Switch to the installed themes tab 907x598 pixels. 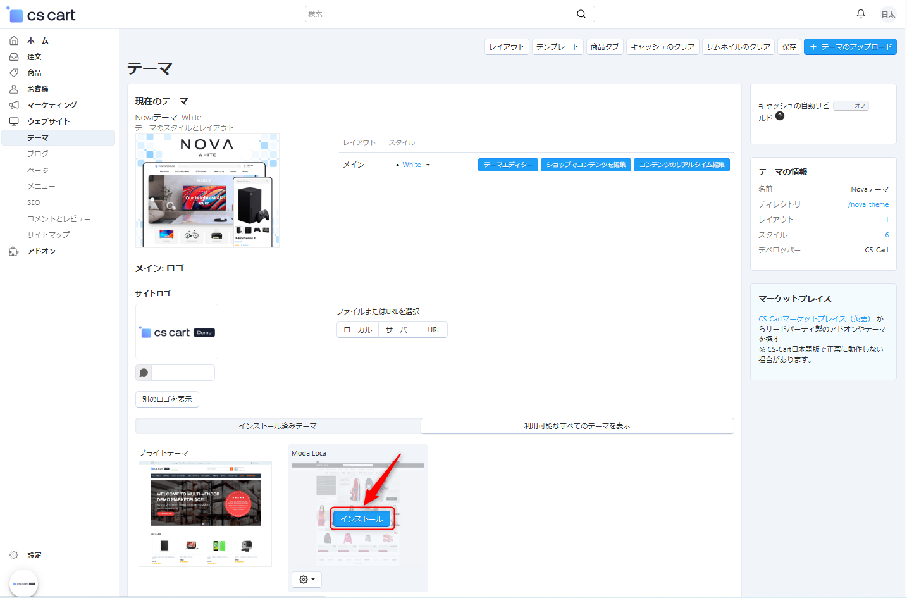278,426
